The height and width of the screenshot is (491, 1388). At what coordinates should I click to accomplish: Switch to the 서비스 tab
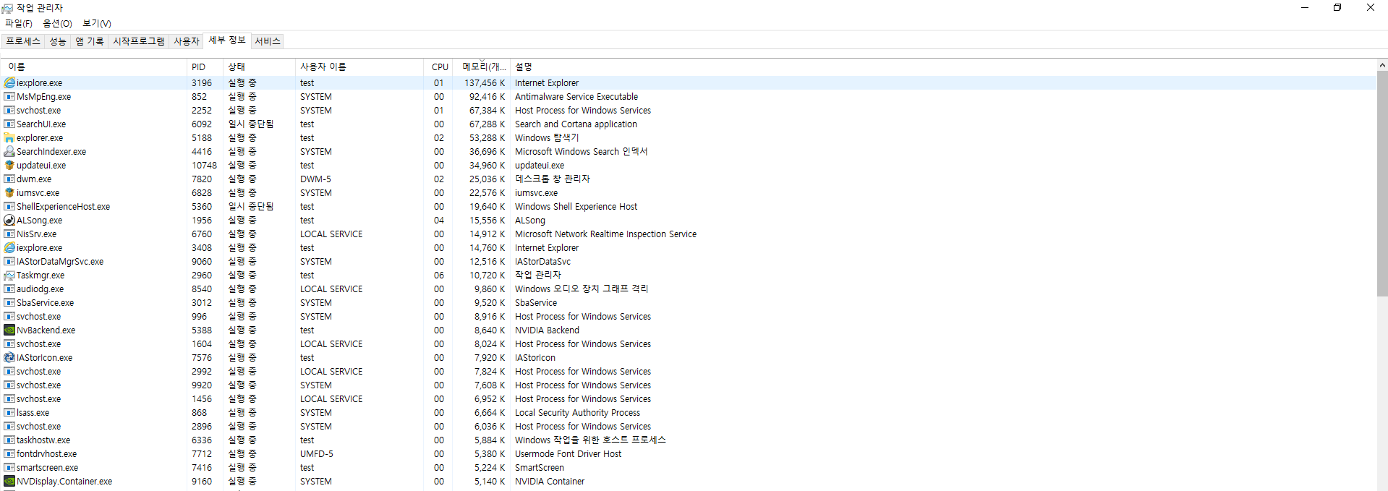[268, 41]
